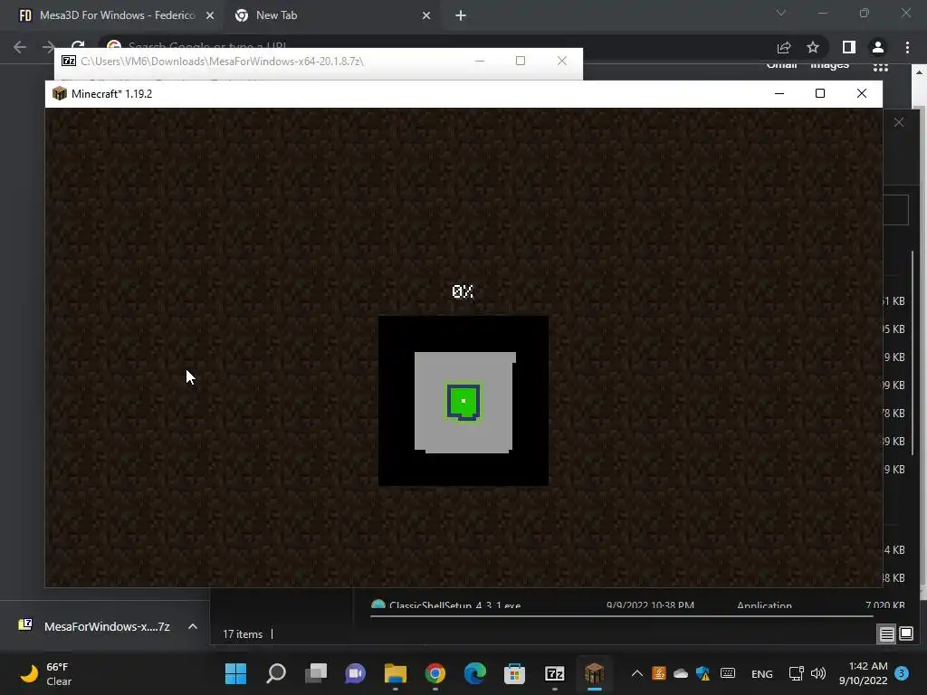Open the Windows Start menu
Viewport: 927px width, 695px height.
(x=236, y=673)
